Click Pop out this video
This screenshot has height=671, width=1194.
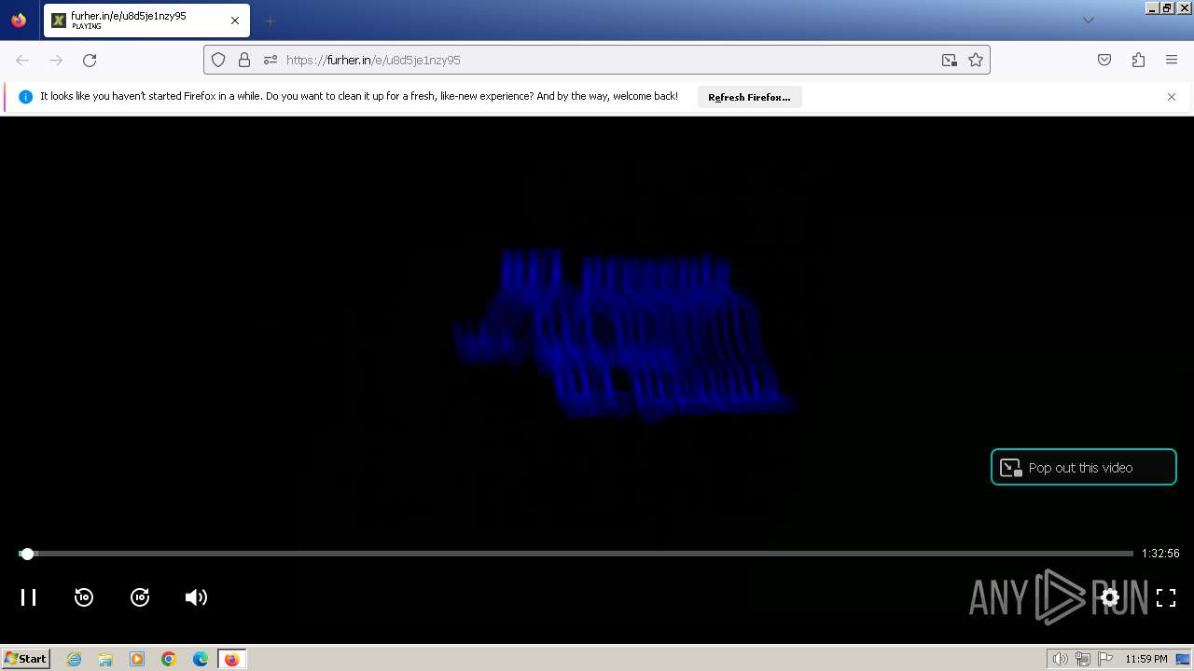[1083, 468]
